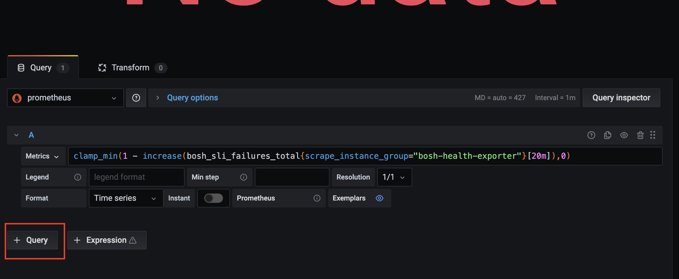Viewport: 679px width, 279px height.
Task: Delete query A using trash icon
Action: (x=640, y=135)
